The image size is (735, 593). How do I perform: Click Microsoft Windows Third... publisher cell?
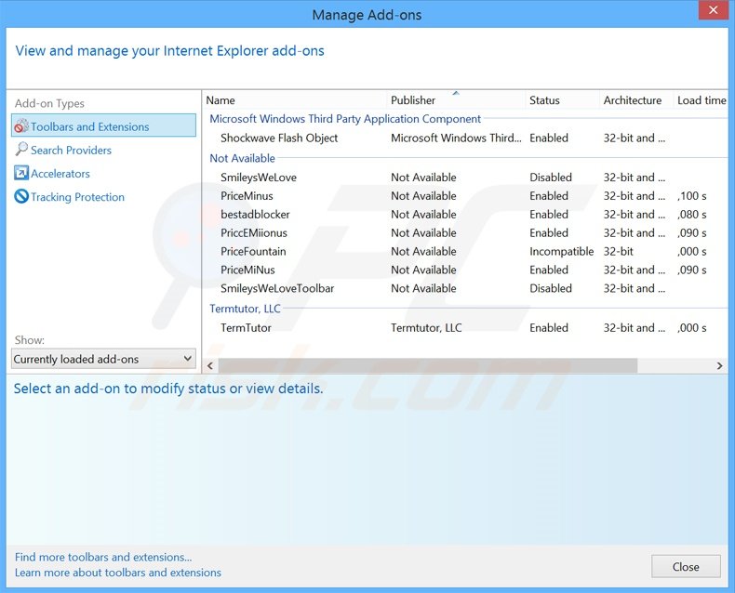[x=456, y=138]
